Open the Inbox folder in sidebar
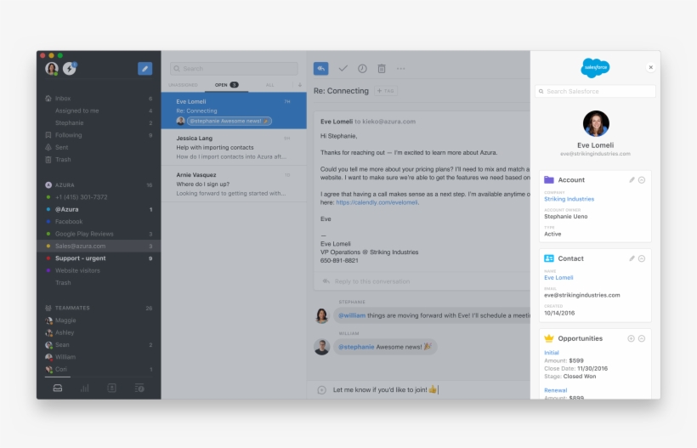This screenshot has height=448, width=697. click(x=99, y=99)
